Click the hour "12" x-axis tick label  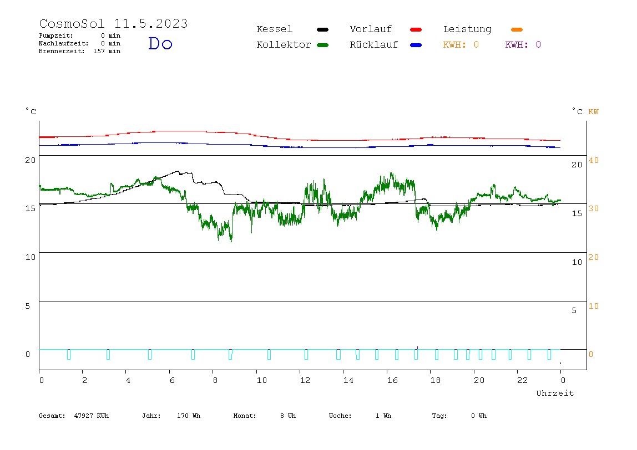click(x=305, y=381)
